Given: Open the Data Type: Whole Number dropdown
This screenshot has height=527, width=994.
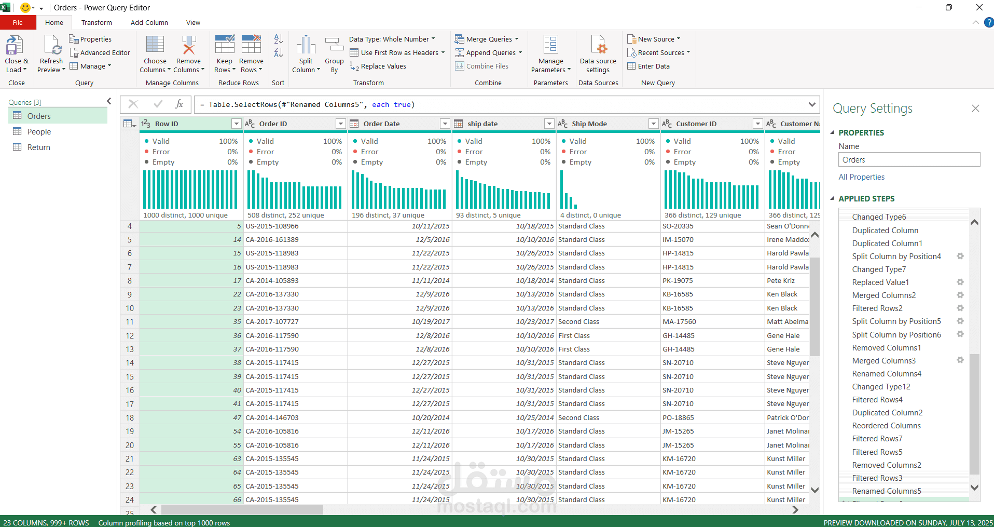Looking at the screenshot, I should (x=392, y=39).
